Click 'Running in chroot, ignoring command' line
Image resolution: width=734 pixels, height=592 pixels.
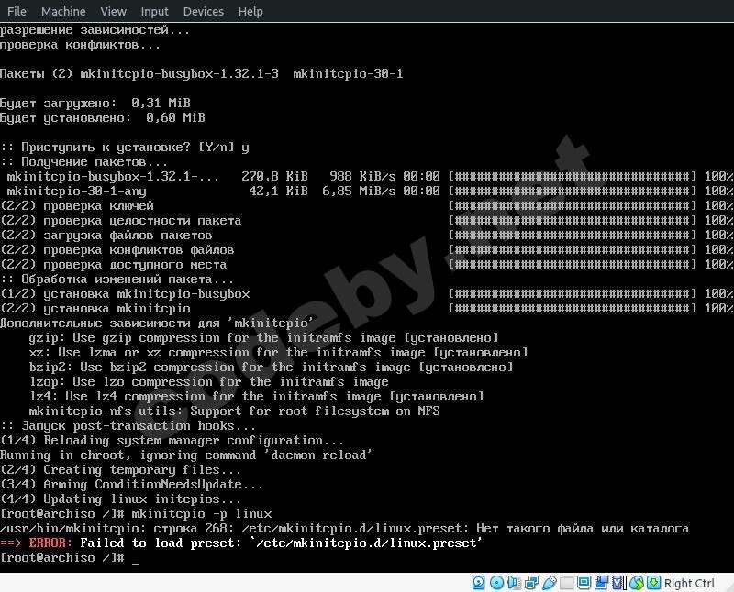[x=186, y=455]
